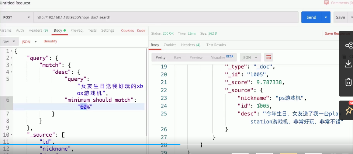Image resolution: width=353 pixels, height=154 pixels.
Task: Open the Pre-req. tab
Action: 77,30
